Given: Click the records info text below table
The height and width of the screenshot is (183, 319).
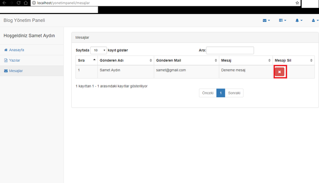Looking at the screenshot, I should (112, 86).
